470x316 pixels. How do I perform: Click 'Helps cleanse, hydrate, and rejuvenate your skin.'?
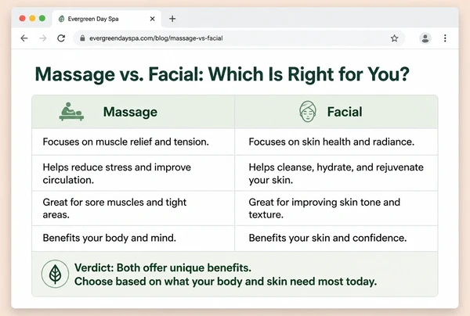click(336, 174)
